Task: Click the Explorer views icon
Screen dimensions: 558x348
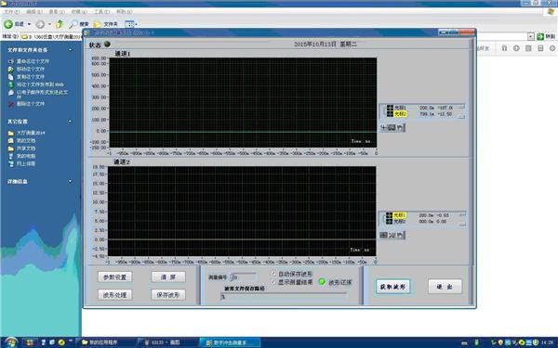Action: [129, 24]
